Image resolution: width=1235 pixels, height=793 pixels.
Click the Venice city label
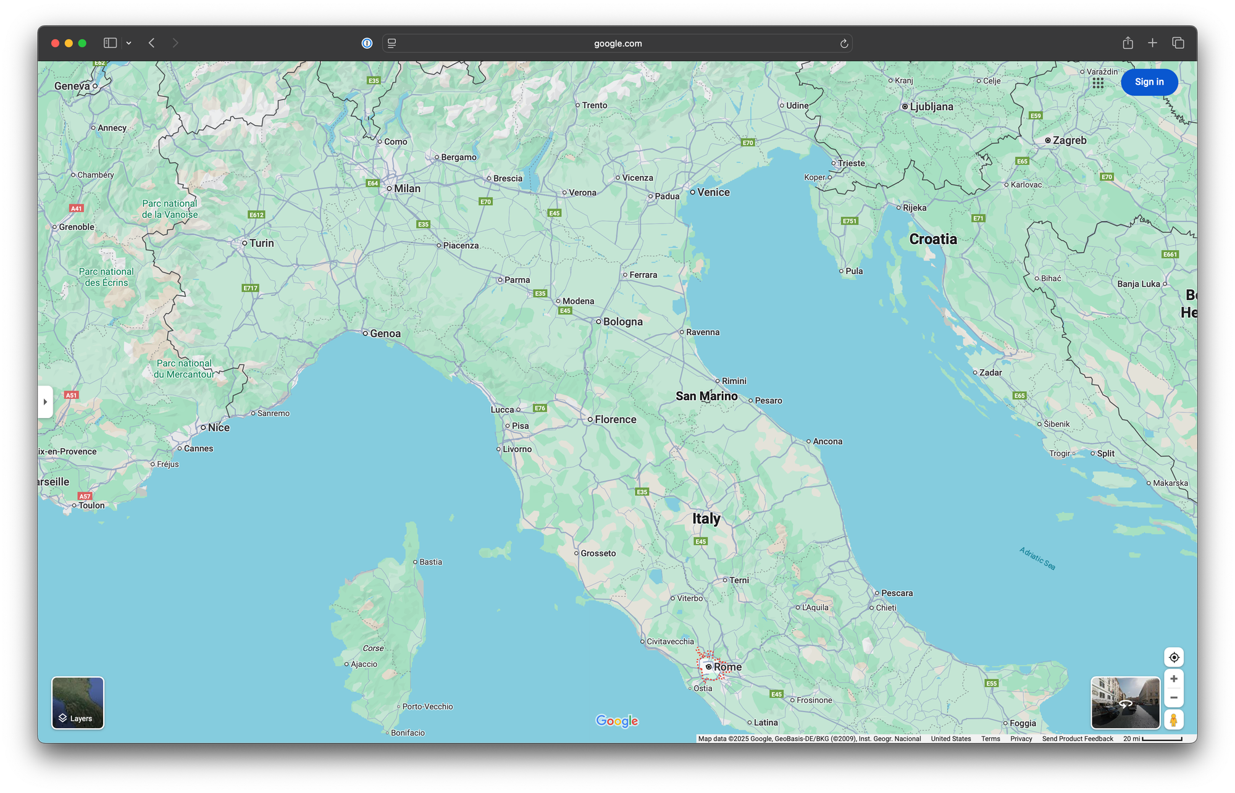[713, 192]
